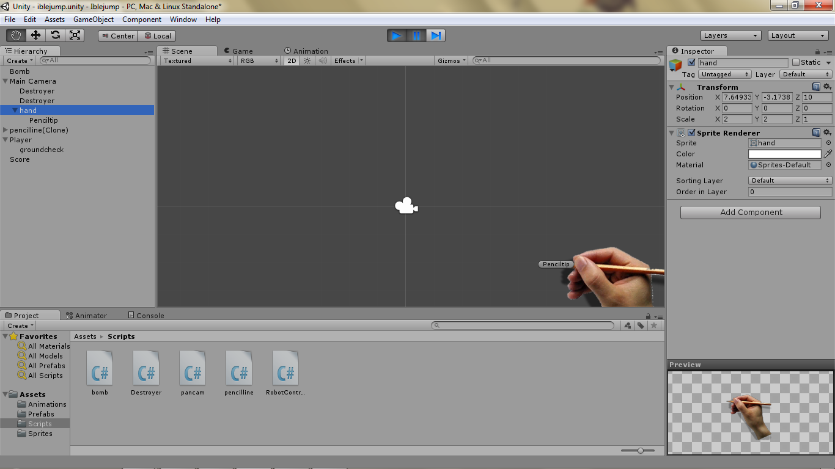Open the Untagged Tag dropdown
Image resolution: width=835 pixels, height=469 pixels.
(x=725, y=75)
